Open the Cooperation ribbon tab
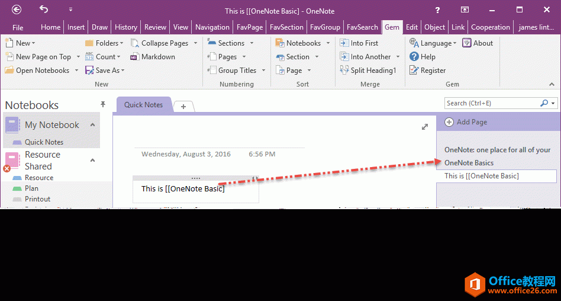This screenshot has height=301, width=561. click(x=491, y=27)
